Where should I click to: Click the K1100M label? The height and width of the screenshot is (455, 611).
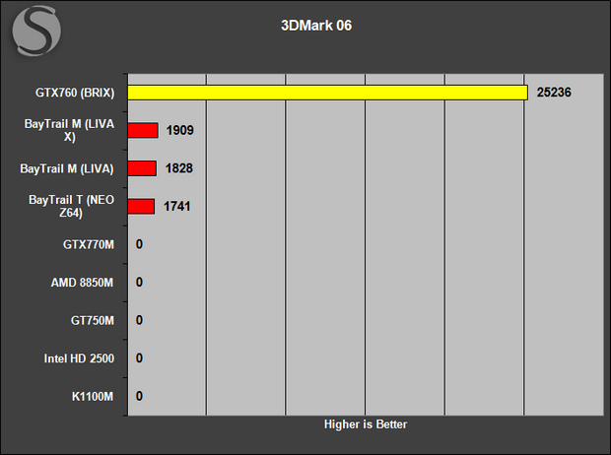pos(93,397)
